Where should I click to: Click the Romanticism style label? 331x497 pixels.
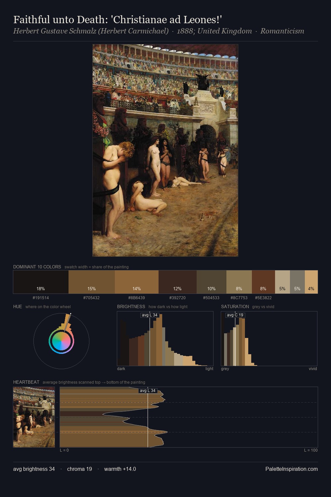282,31
